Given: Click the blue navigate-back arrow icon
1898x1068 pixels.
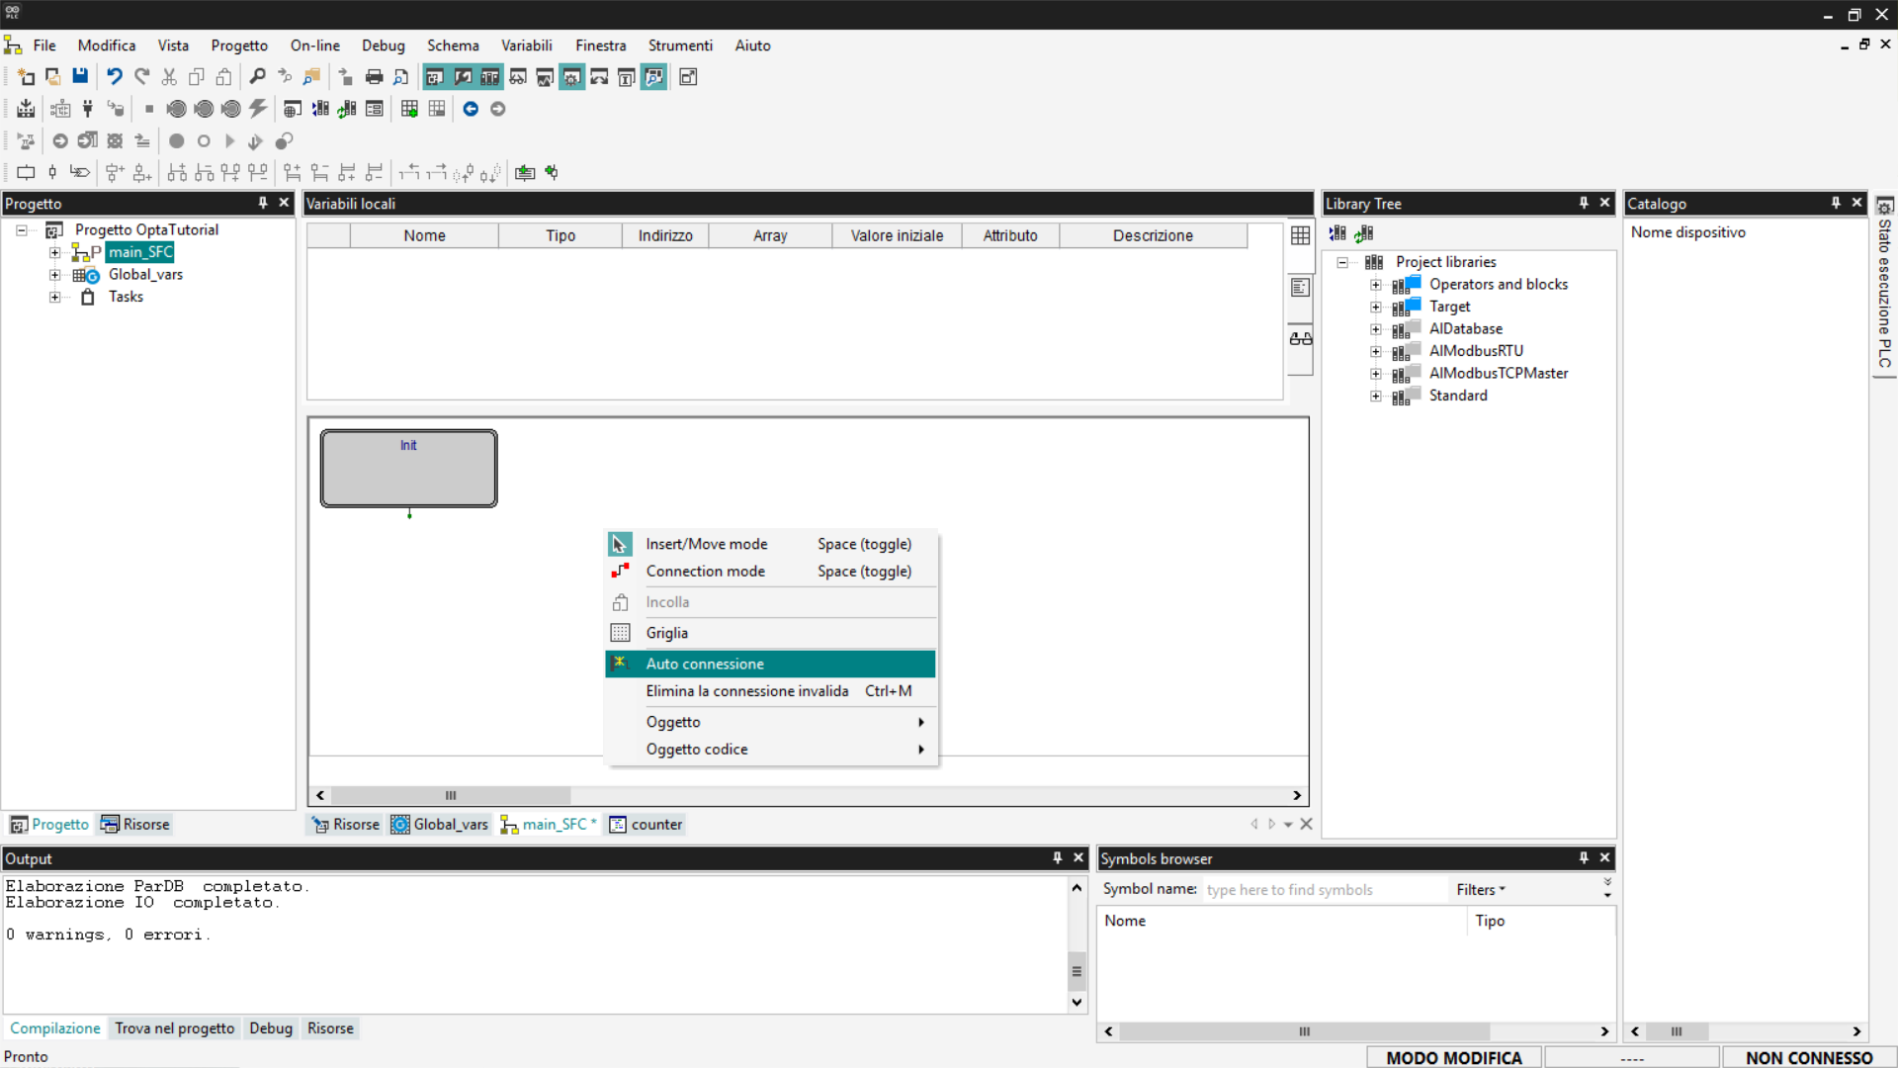Looking at the screenshot, I should (471, 109).
